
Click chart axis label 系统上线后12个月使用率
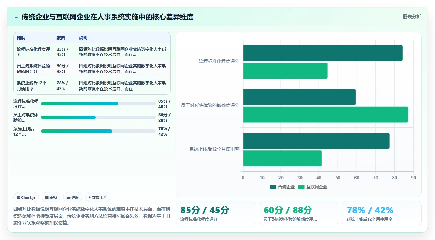click(214, 149)
